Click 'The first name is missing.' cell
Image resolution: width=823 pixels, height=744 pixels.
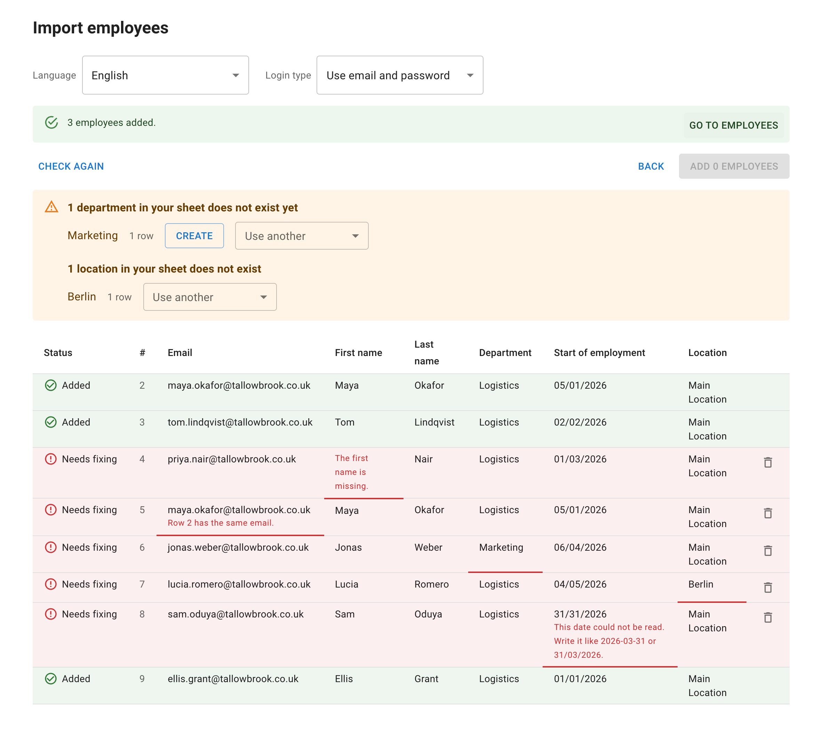coord(364,472)
